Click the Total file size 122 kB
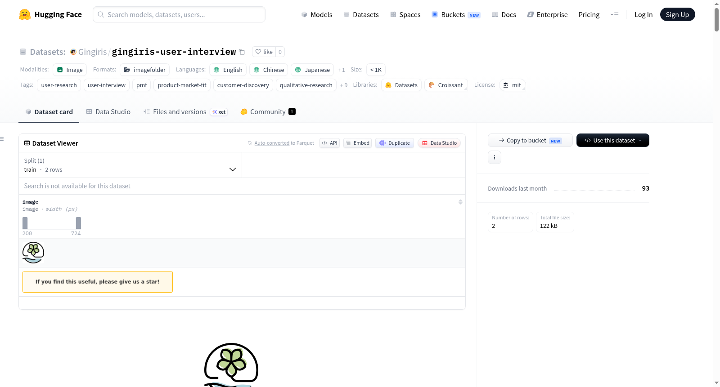Image resolution: width=720 pixels, height=387 pixels. coord(555,222)
